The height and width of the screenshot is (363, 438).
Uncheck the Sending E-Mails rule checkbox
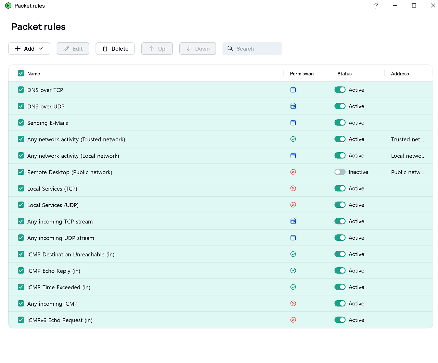tap(21, 123)
